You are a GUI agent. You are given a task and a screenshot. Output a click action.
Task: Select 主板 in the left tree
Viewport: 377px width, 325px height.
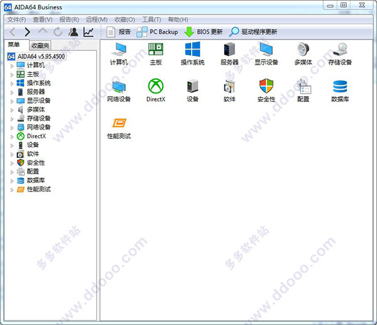[x=28, y=74]
